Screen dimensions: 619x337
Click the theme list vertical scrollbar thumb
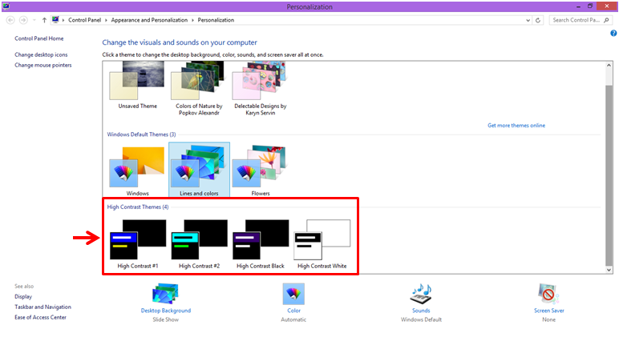point(609,175)
